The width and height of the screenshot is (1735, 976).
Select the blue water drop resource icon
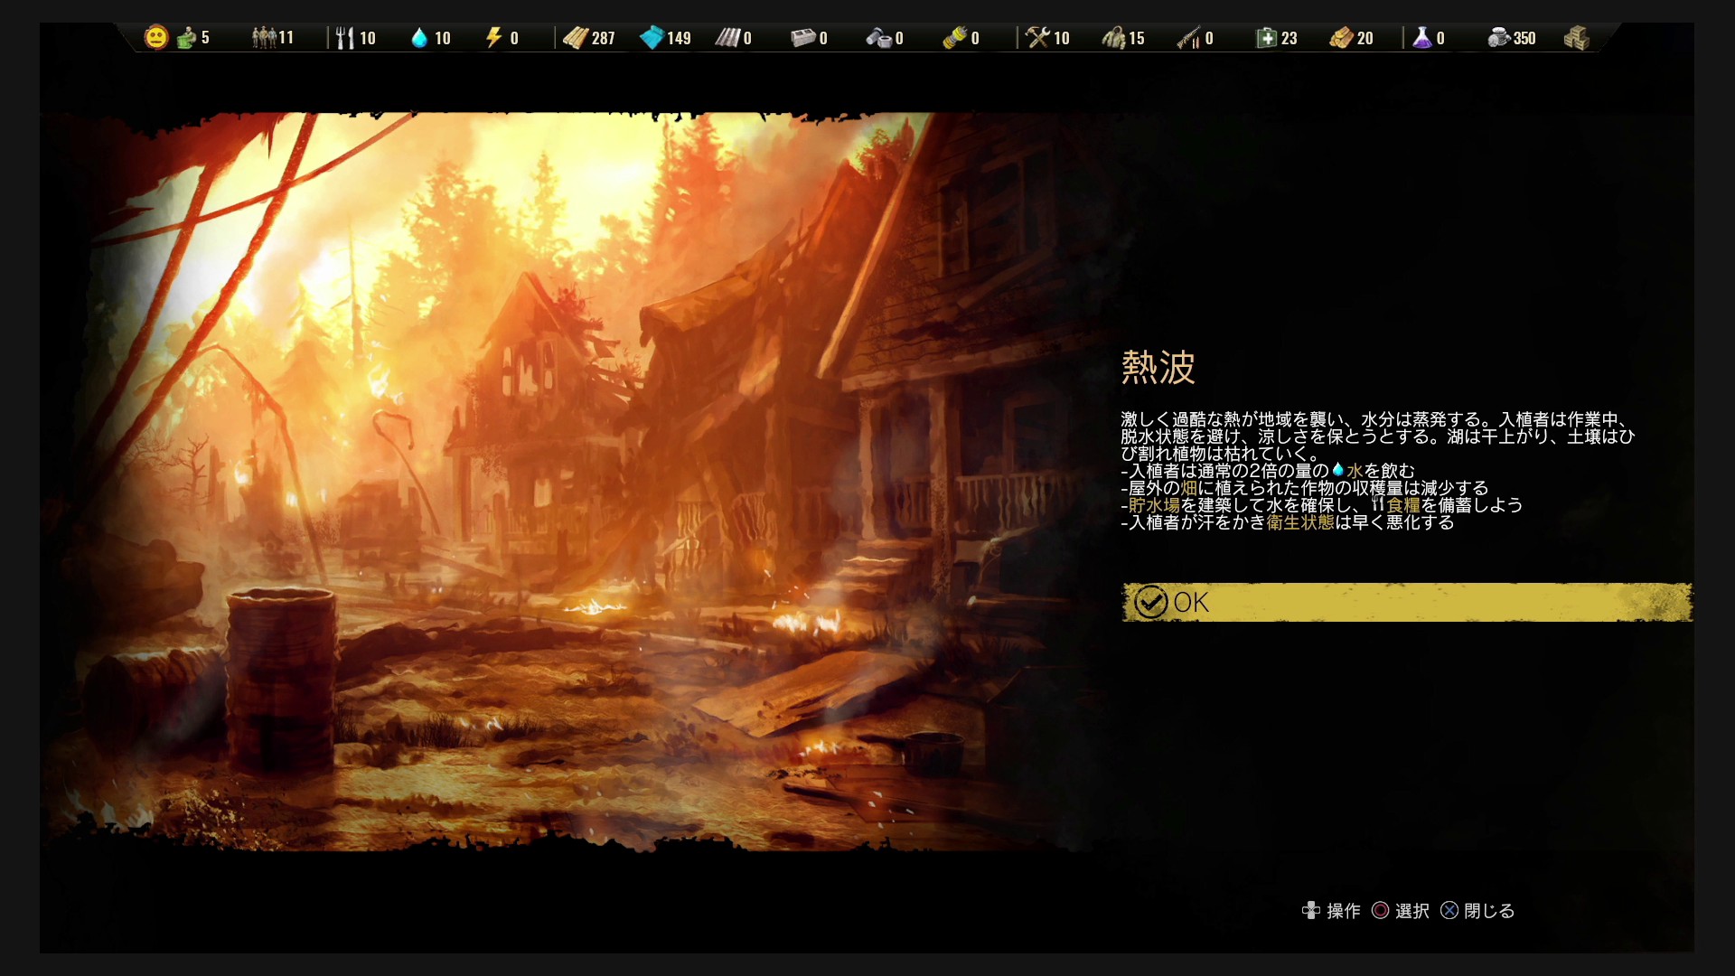point(419,38)
